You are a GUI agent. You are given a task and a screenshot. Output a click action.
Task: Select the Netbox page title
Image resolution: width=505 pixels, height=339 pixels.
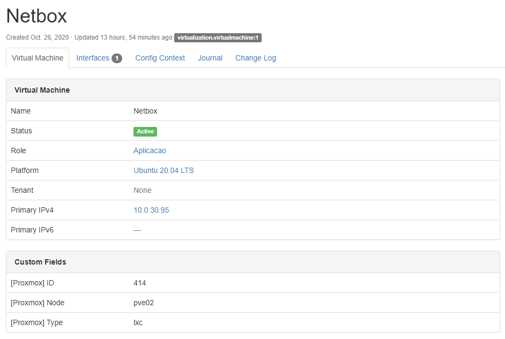point(36,16)
